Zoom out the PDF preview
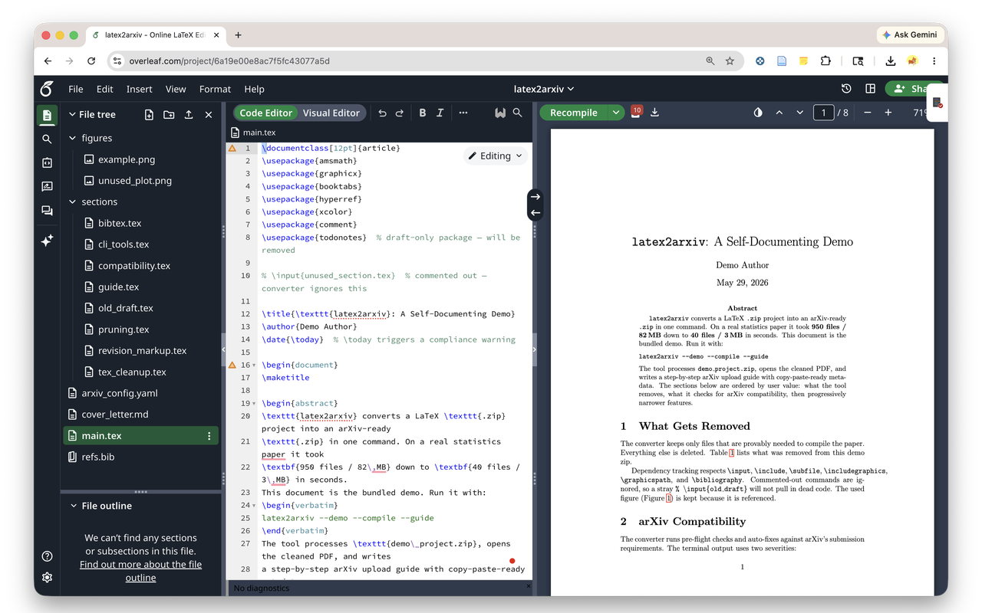Screen dimensions: 982x613 (x=868, y=113)
